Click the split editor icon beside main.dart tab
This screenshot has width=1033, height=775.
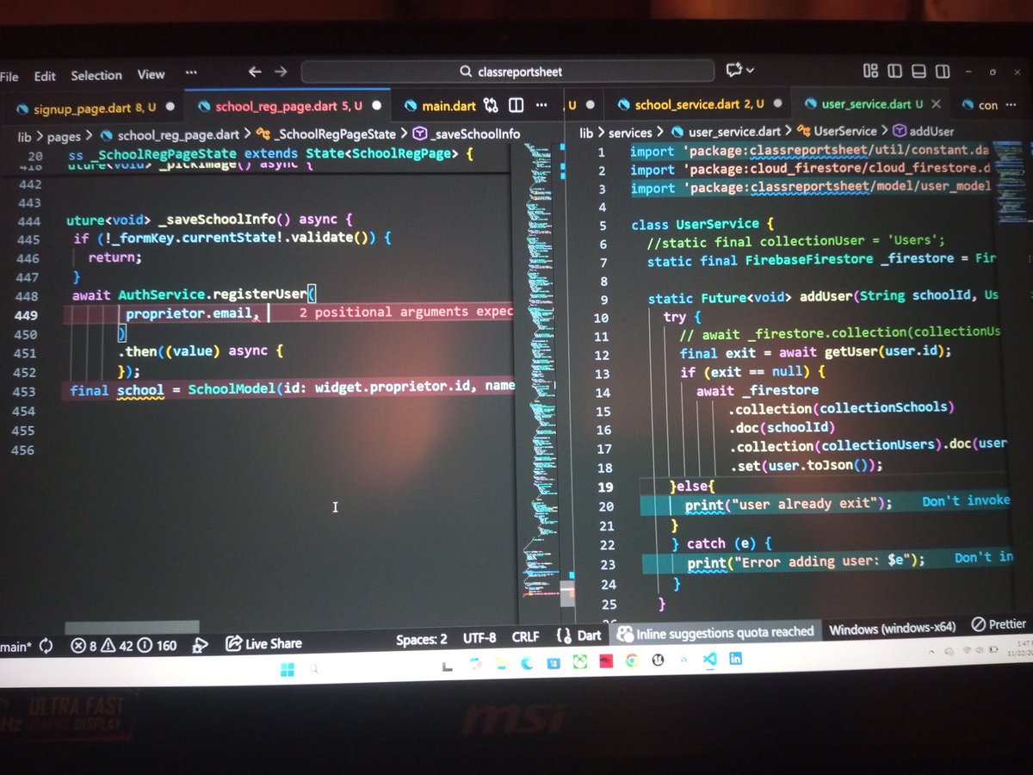[516, 105]
